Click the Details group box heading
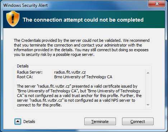Screen dimensions: 168x132 click(23, 66)
